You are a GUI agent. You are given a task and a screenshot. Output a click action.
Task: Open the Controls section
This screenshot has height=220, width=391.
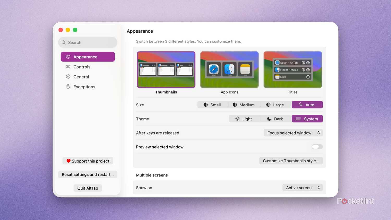88,67
